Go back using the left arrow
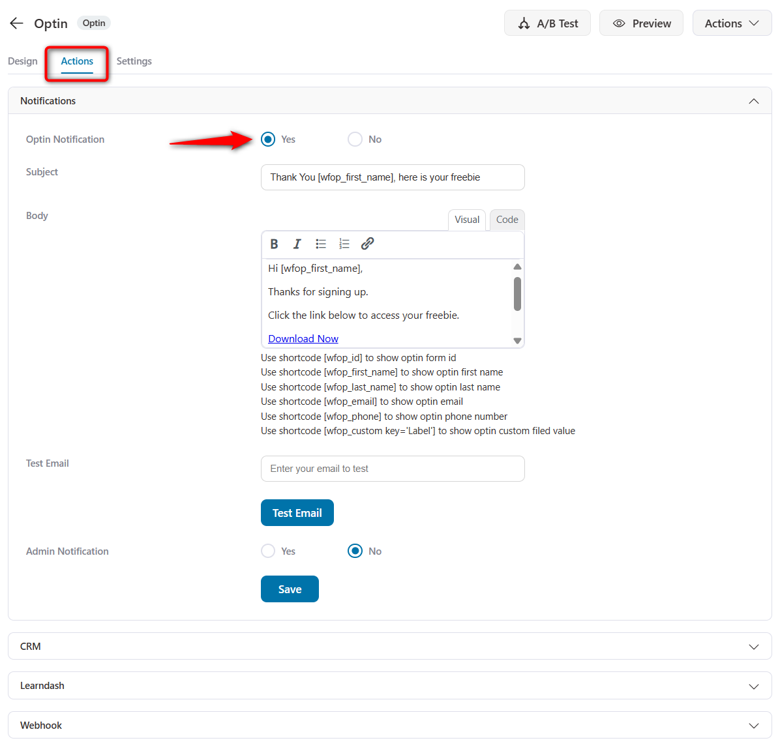Screen dimensions: 780x747 [x=16, y=23]
